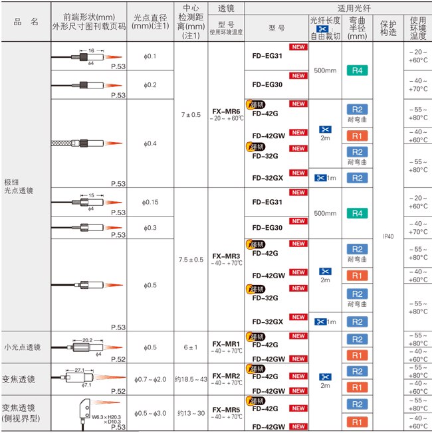This screenshot has width=432, height=433.
Task: Click the 强韧 badge above FD-42G in FX-MR3 group
Action: 256,244
